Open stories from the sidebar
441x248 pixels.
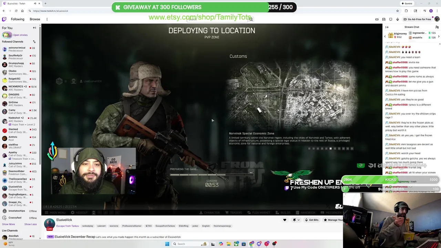tap(15, 35)
